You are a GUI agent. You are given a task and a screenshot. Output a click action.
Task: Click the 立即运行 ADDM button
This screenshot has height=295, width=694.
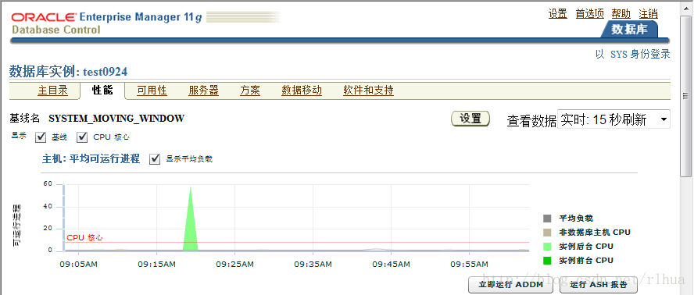click(511, 285)
